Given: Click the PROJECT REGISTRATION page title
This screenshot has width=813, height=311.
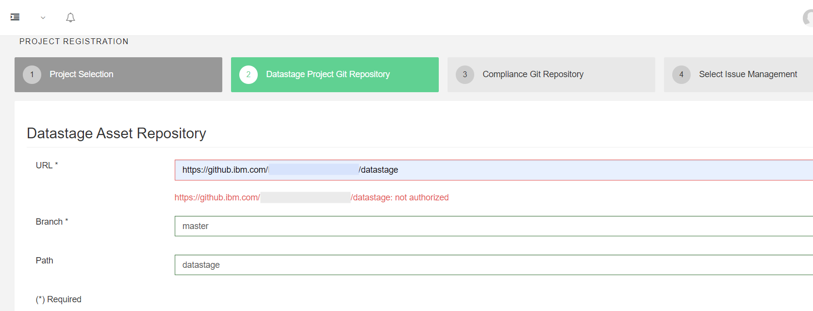Looking at the screenshot, I should tap(74, 42).
